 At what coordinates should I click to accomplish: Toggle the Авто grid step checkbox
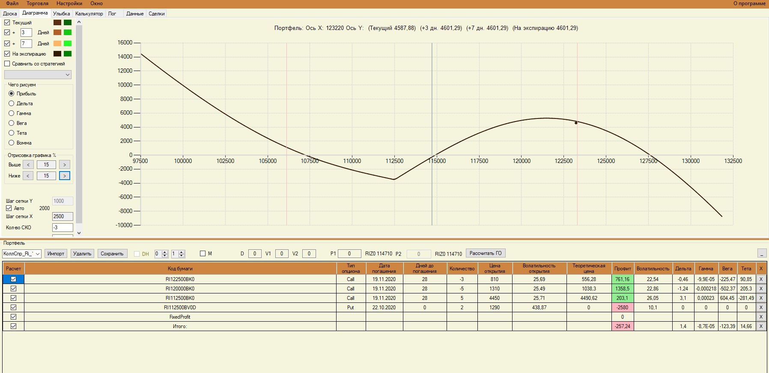[x=9, y=208]
